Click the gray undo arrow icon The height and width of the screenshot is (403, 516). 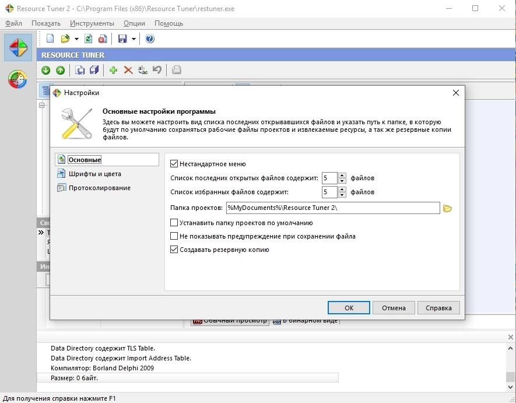click(157, 70)
